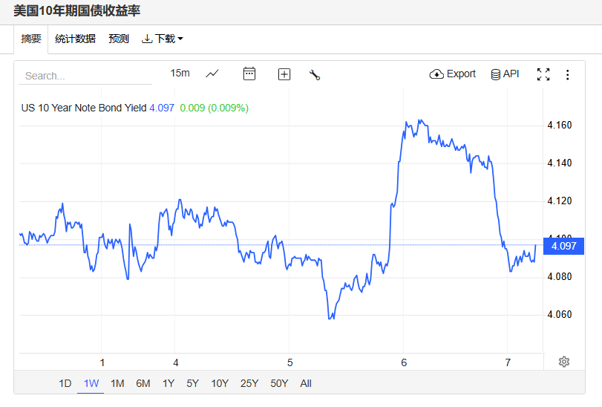Click the 4.060 y-axis label
The height and width of the screenshot is (407, 602).
(560, 314)
